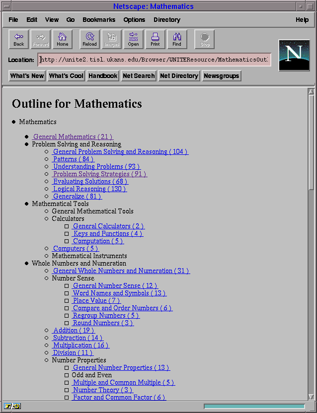Open the Number Theory ( 3 ) link
Image resolution: width=317 pixels, height=413 pixels.
[x=102, y=390]
